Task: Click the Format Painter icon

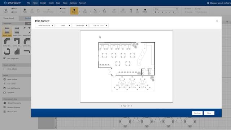Action: click(48, 10)
